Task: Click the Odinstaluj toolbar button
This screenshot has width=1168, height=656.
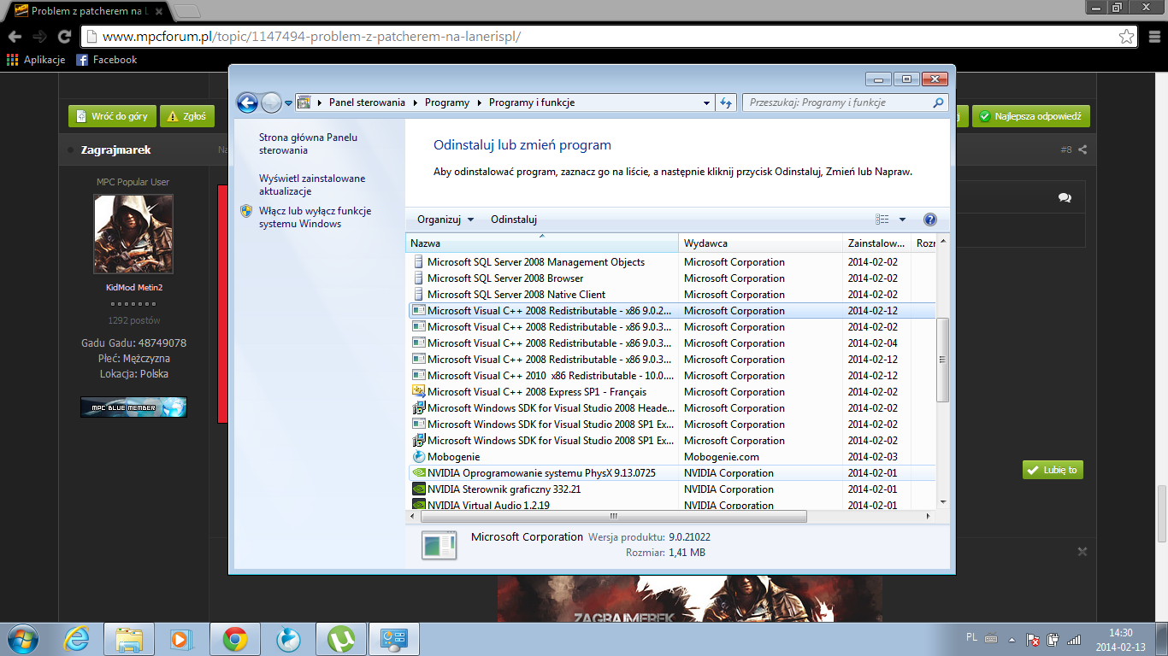Action: tap(514, 220)
